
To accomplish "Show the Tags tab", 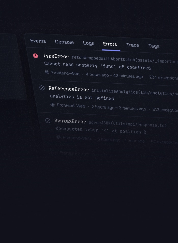I will coord(154,46).
